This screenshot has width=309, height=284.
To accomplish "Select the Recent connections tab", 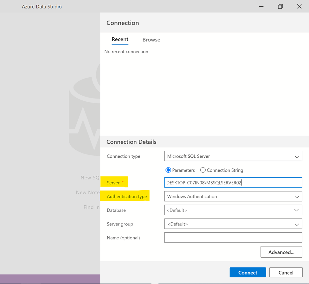I will coord(120,40).
